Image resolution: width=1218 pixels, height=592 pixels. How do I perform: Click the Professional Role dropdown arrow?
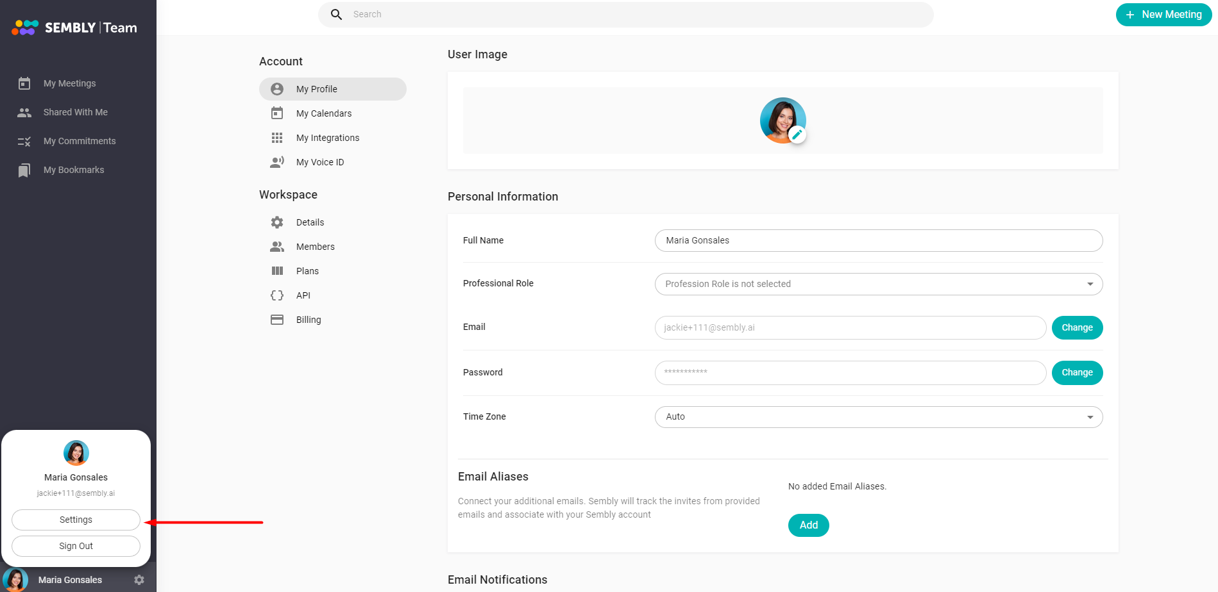coord(1090,284)
